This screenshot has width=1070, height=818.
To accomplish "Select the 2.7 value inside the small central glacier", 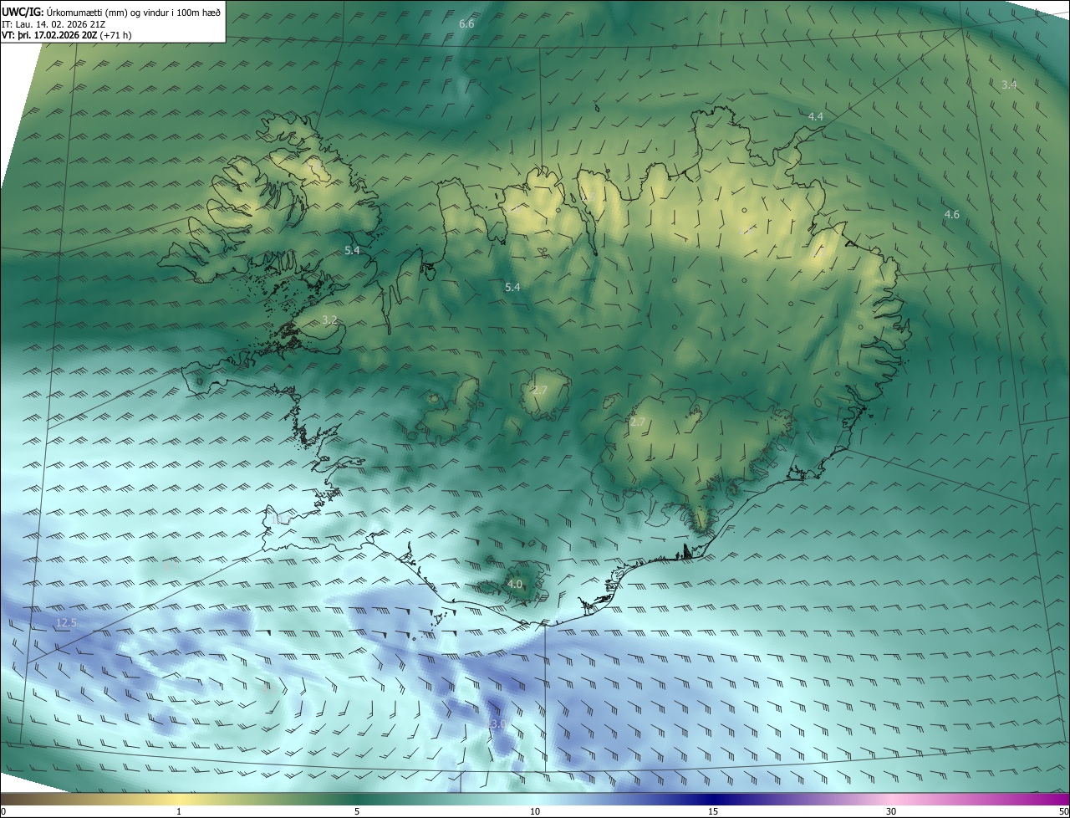I will (540, 391).
